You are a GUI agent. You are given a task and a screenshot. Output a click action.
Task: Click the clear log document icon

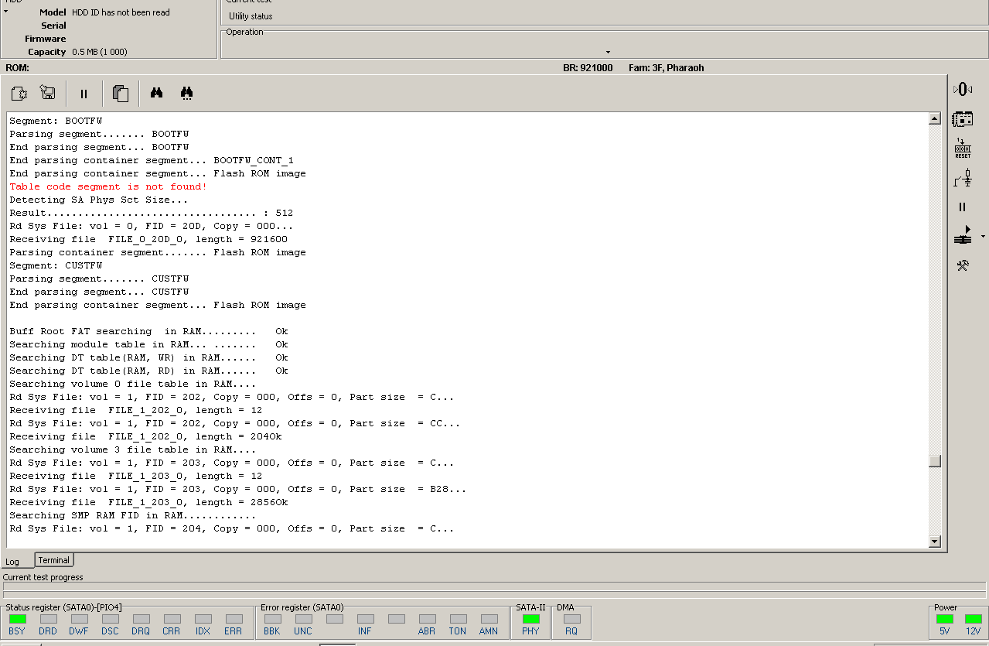pos(19,94)
